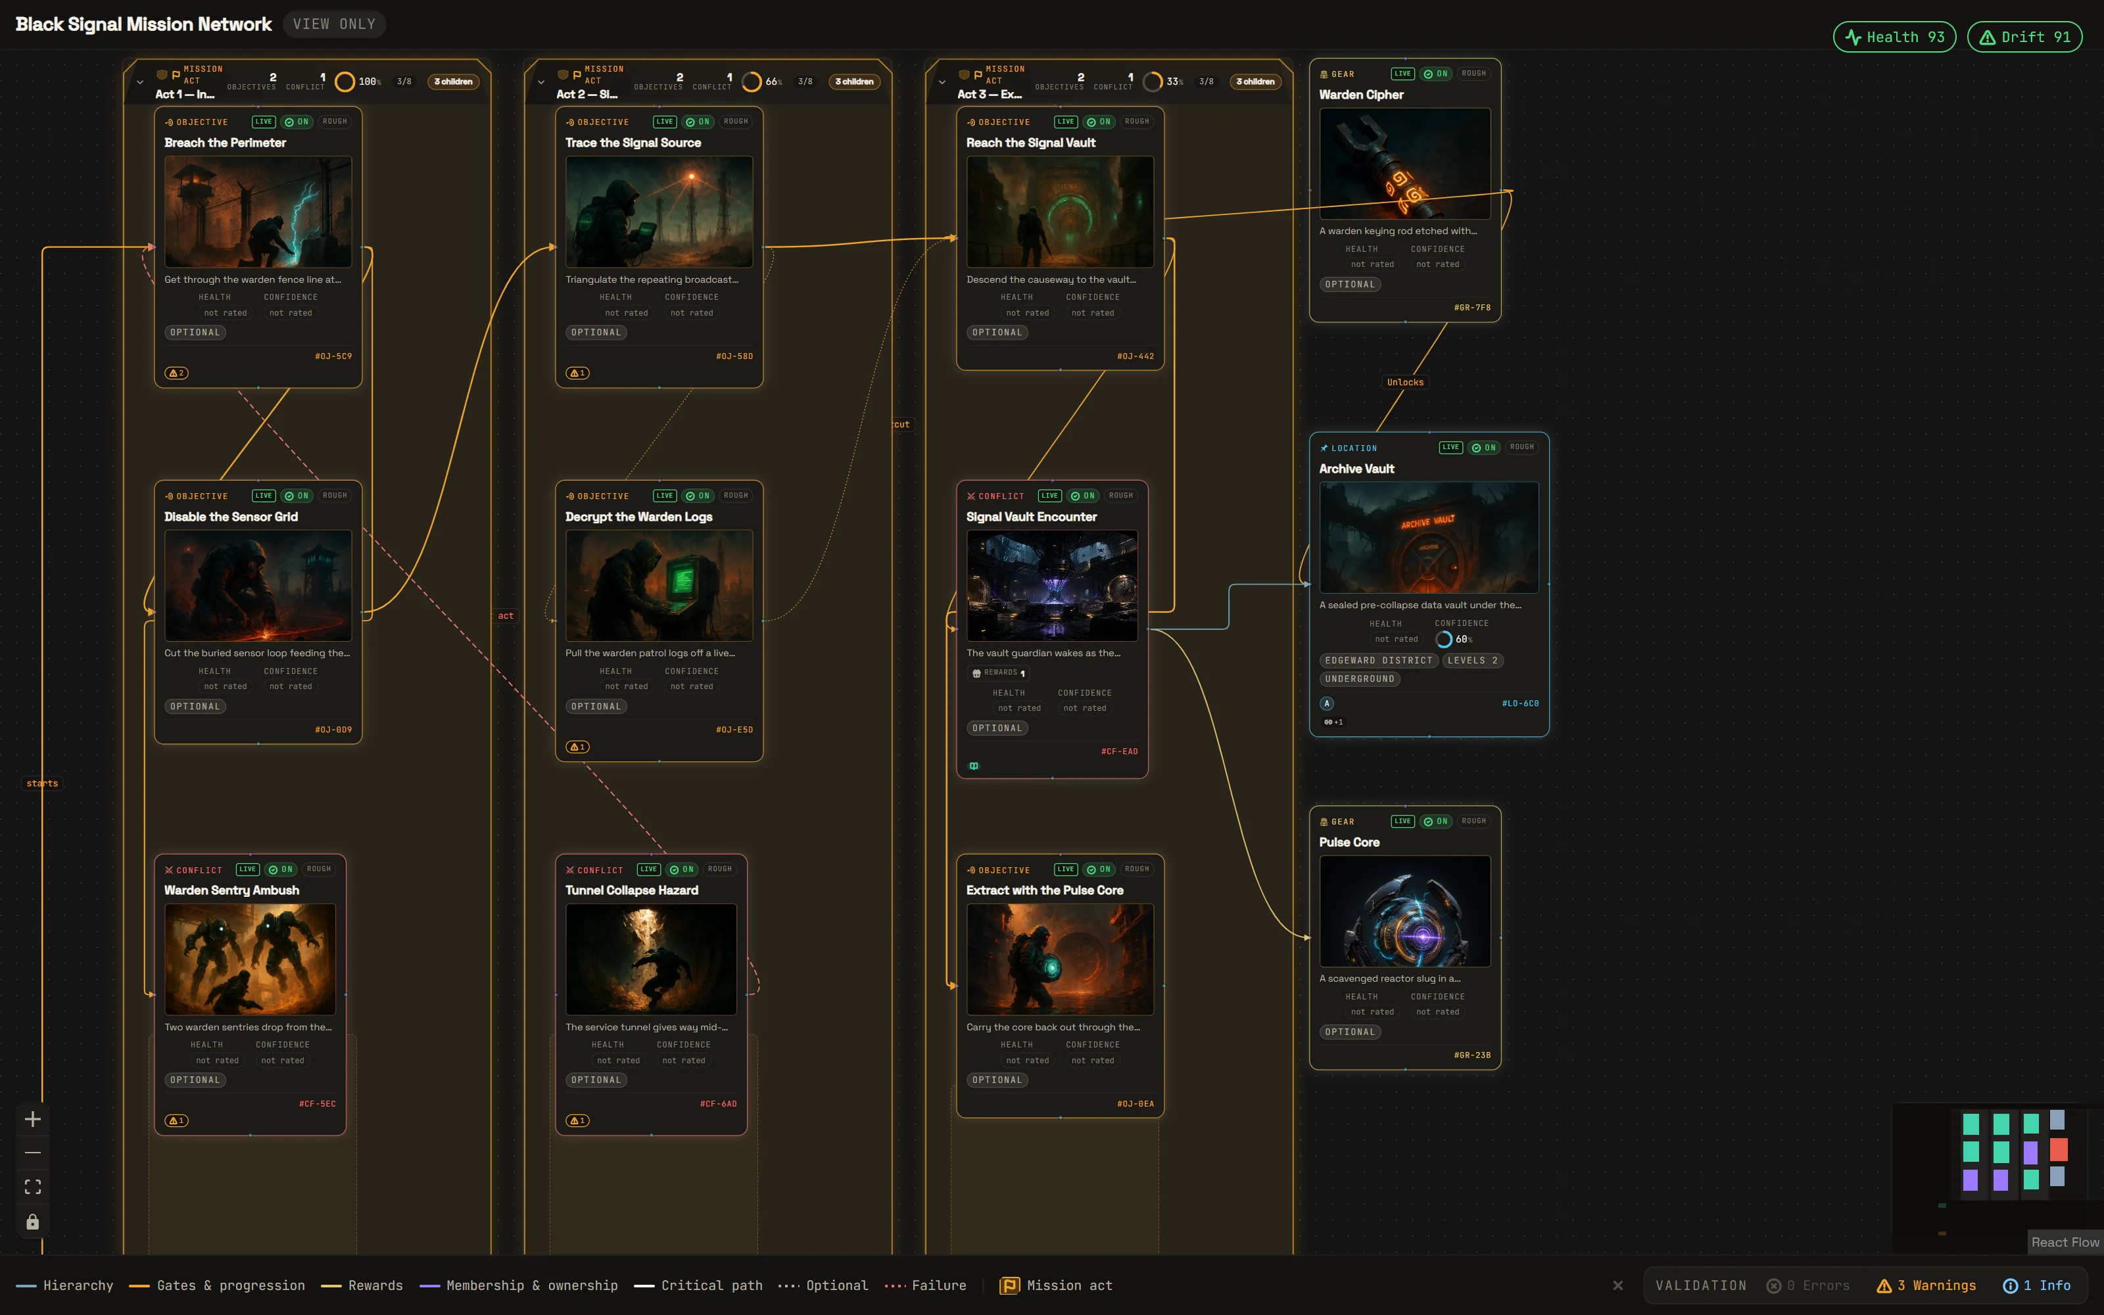Select the Hierarchy legend entry
2104x1315 pixels.
(x=64, y=1285)
